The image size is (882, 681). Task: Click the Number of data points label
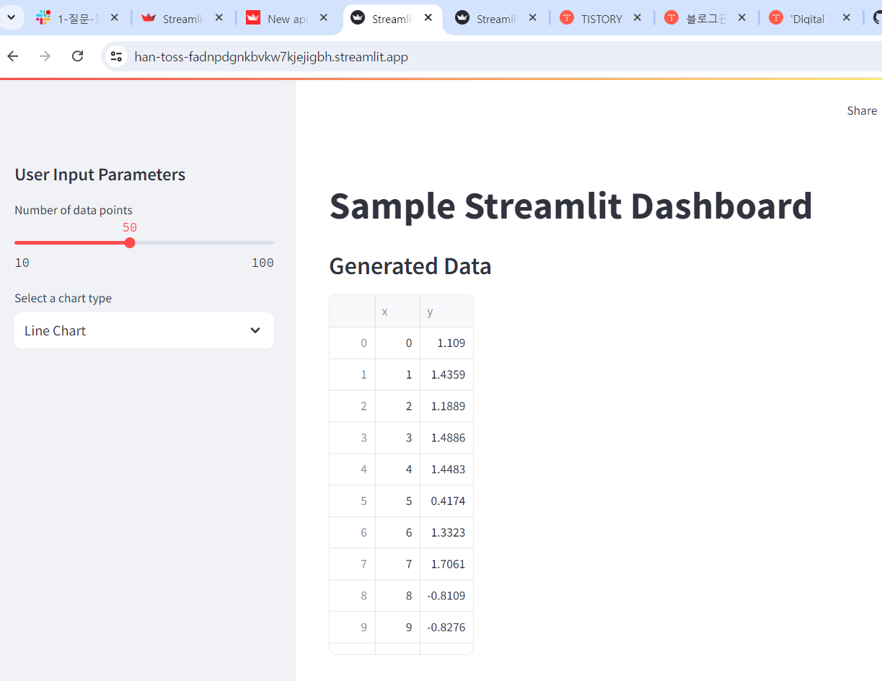(74, 210)
